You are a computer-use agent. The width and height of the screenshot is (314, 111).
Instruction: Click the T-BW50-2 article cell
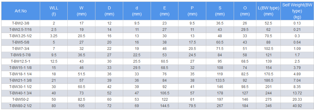[21, 100]
